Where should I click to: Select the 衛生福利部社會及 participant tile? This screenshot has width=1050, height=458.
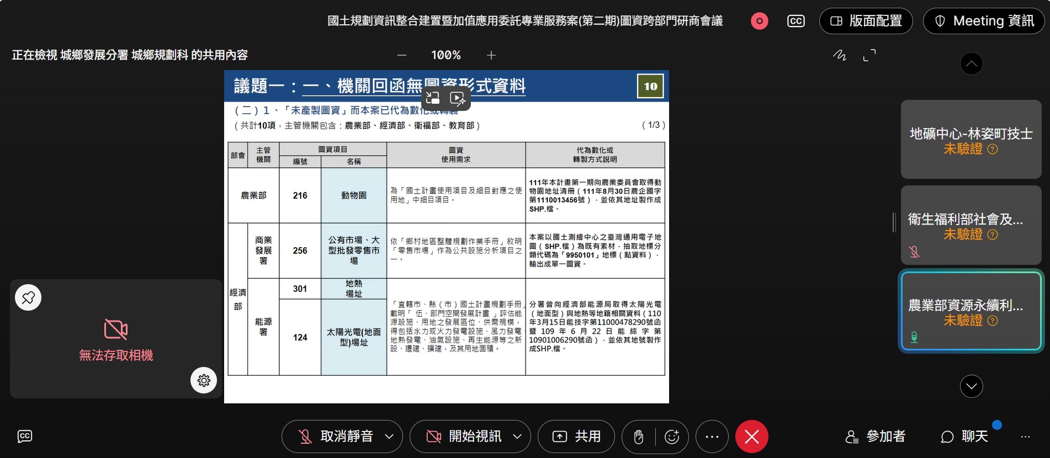(971, 225)
